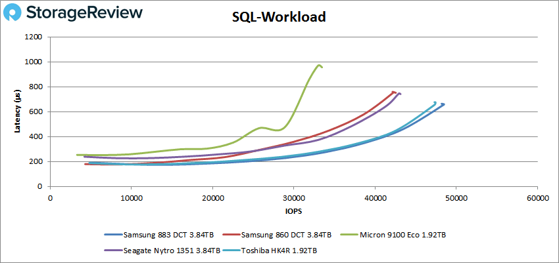Click the 10000 x-axis label
Viewport: 559px width, 263px height.
(x=131, y=199)
